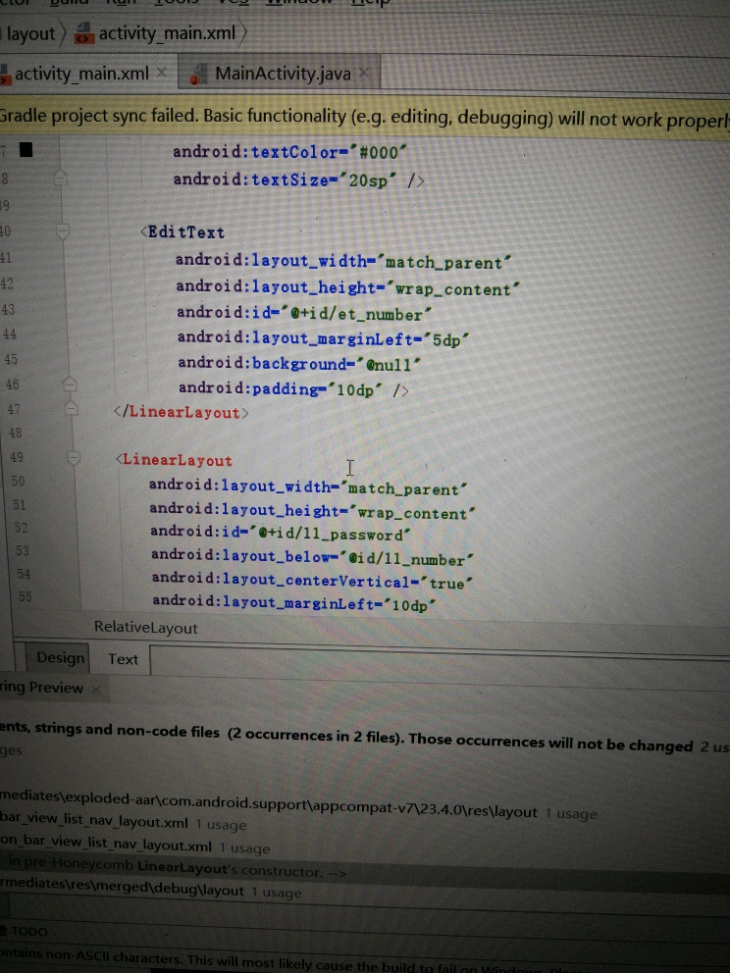Image resolution: width=730 pixels, height=973 pixels.
Task: Click the android:id="@+id/et_number" line
Action: [x=303, y=313]
